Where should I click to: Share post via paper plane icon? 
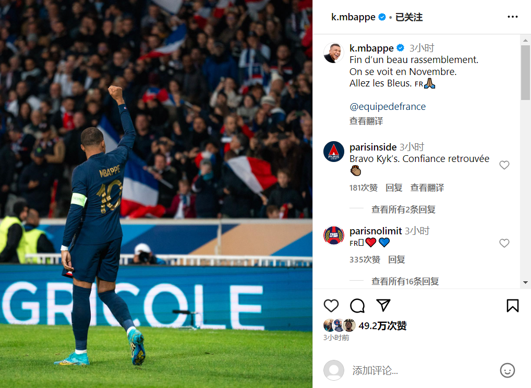tap(383, 305)
